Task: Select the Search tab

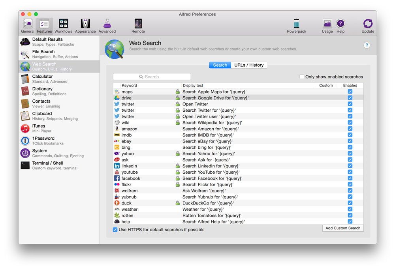Action: [220, 65]
